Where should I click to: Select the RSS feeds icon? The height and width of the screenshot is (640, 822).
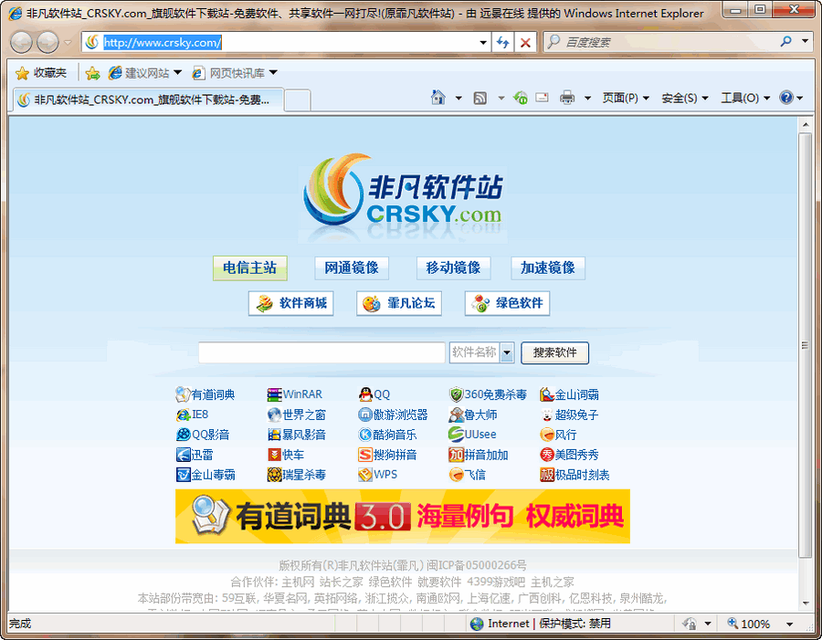[x=479, y=98]
